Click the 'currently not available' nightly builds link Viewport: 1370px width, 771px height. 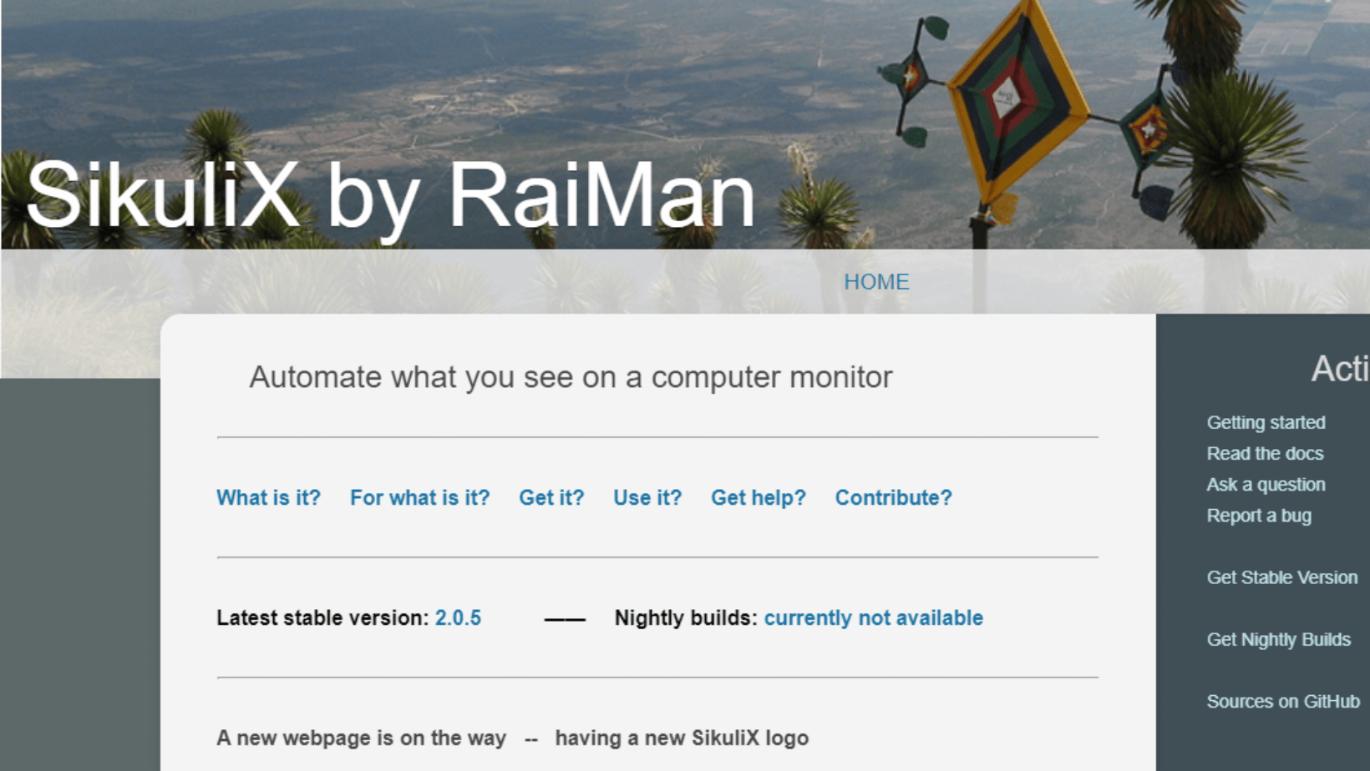pyautogui.click(x=874, y=618)
